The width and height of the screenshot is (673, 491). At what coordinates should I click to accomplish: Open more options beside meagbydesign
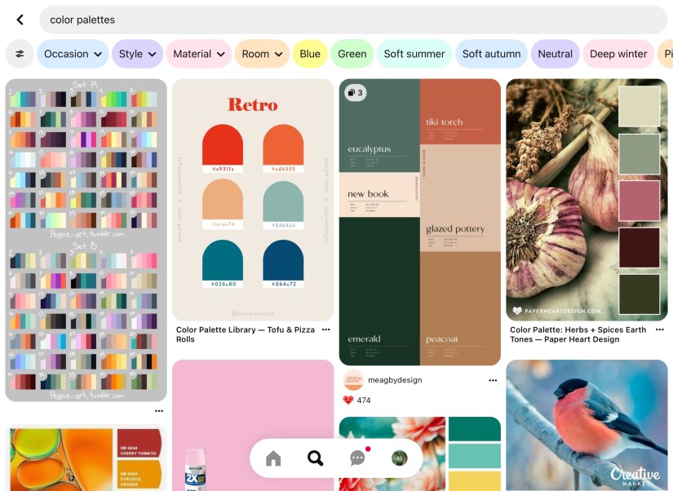coord(492,380)
